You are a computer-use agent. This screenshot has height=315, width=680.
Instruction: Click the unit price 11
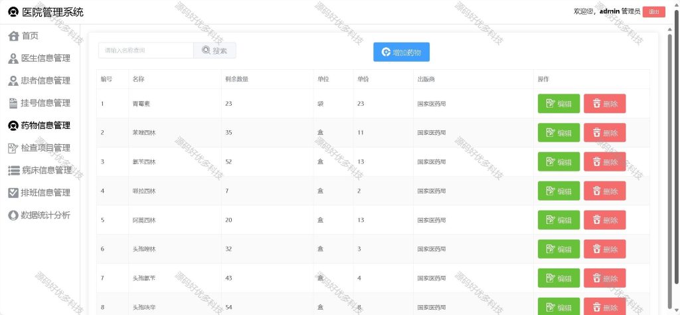point(361,133)
